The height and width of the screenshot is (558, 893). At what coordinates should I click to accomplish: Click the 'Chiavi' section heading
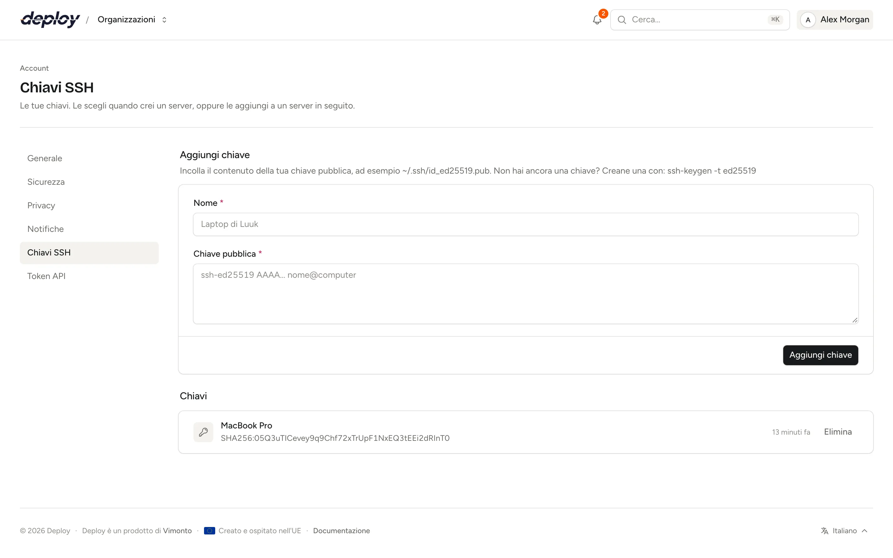tap(193, 396)
